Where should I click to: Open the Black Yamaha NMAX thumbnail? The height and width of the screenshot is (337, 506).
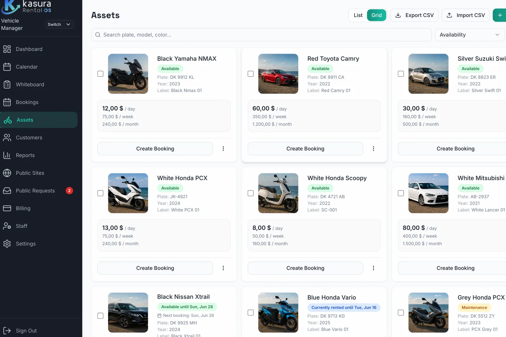tap(128, 74)
